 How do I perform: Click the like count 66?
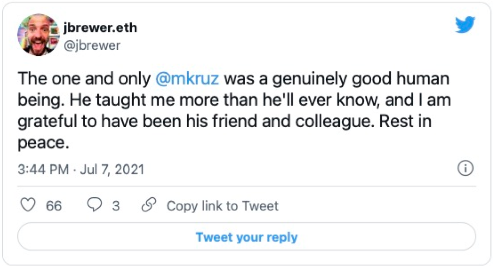coord(54,206)
